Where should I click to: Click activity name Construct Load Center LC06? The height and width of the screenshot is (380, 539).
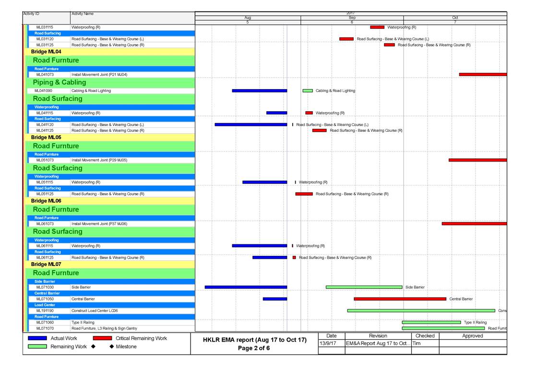click(95, 311)
